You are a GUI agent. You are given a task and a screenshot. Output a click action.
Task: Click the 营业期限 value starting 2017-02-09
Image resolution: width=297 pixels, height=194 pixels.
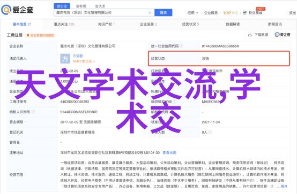point(80,122)
